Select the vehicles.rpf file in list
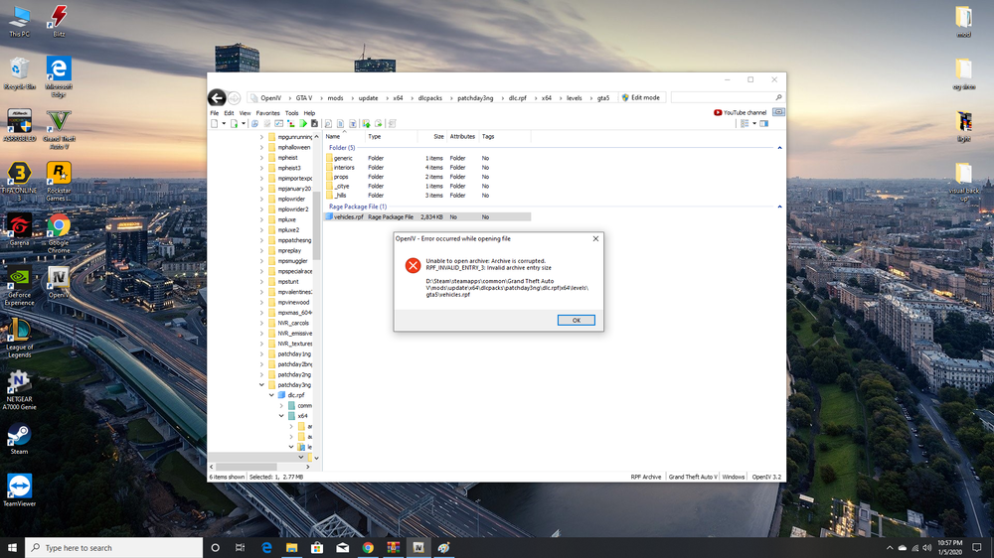This screenshot has height=558, width=994. click(x=348, y=216)
